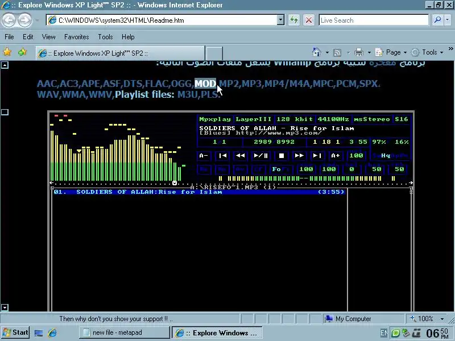
Task: Open the Edit menu
Action: pos(28,37)
